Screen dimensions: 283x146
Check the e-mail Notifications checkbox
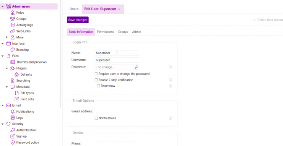pyautogui.click(x=96, y=118)
